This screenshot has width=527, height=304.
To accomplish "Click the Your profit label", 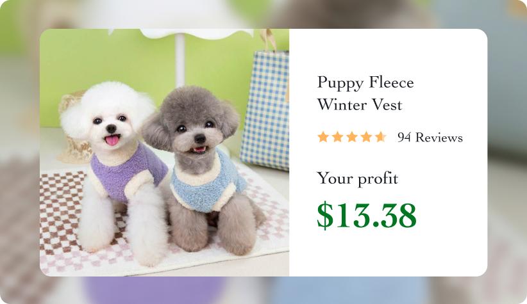I will (357, 179).
